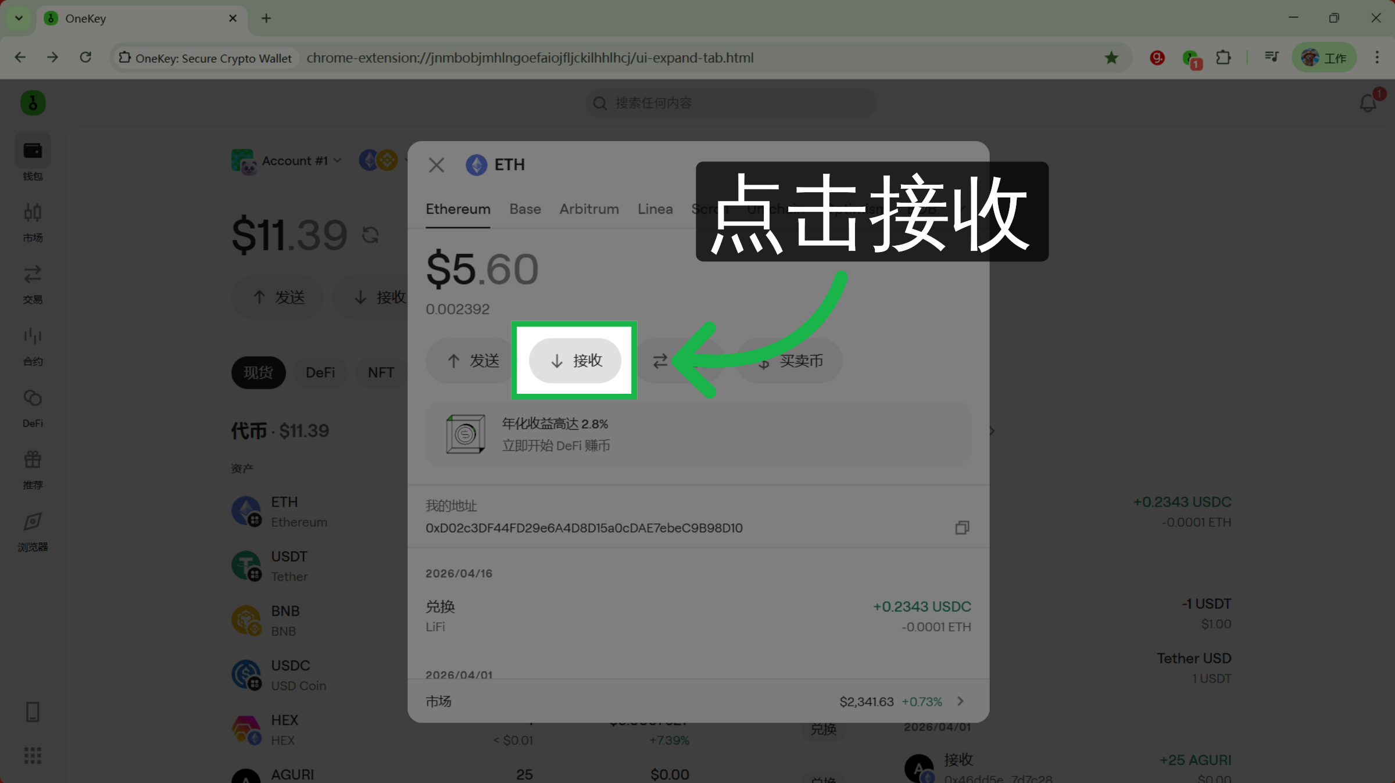Click the ETH token icon in asset list
The height and width of the screenshot is (783, 1395).
(x=246, y=511)
